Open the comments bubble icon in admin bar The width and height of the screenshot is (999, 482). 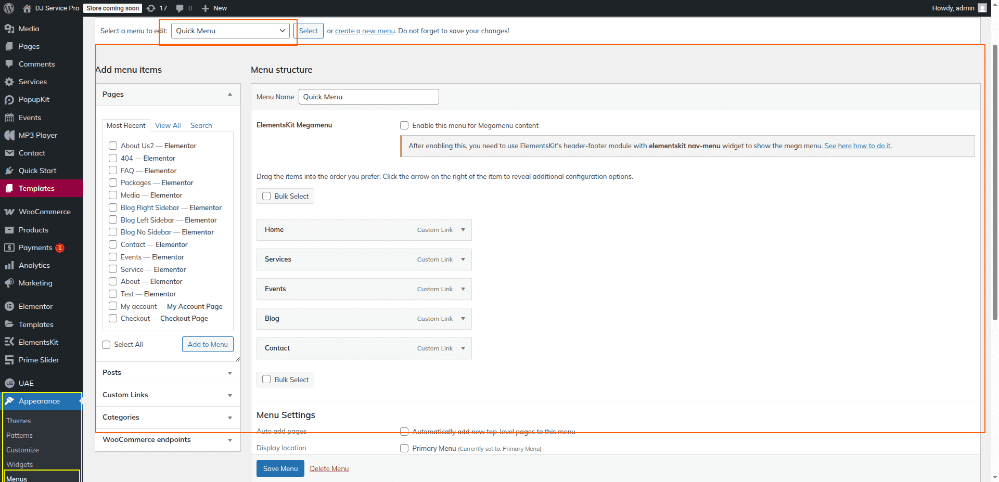point(180,8)
